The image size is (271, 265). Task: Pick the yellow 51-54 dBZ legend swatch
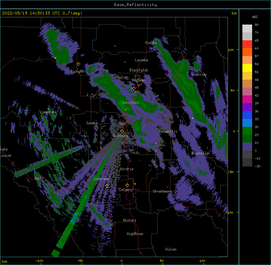click(x=247, y=68)
